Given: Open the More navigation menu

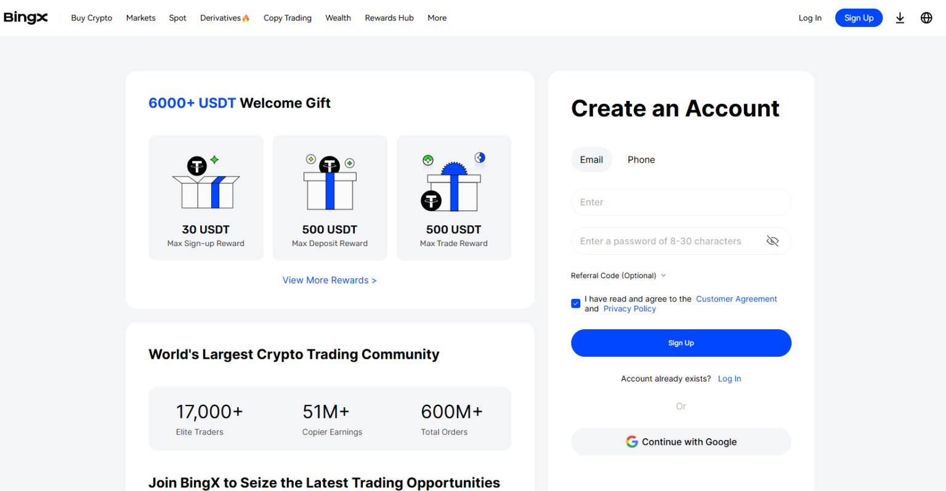Looking at the screenshot, I should tap(437, 18).
